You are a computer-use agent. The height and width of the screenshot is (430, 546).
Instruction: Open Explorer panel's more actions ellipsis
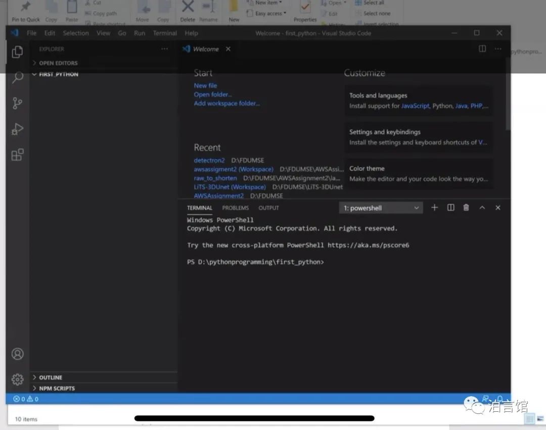click(164, 49)
